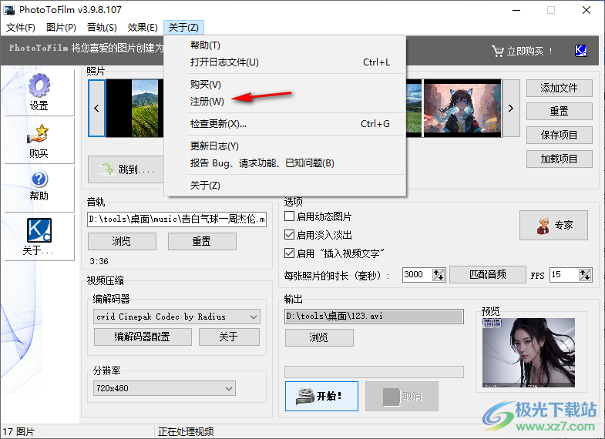Select About (Z) entry in dropdown menu
605x439 pixels.
click(284, 186)
